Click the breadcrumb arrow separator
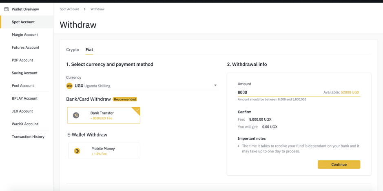The height and width of the screenshot is (191, 383). pyautogui.click(x=85, y=9)
